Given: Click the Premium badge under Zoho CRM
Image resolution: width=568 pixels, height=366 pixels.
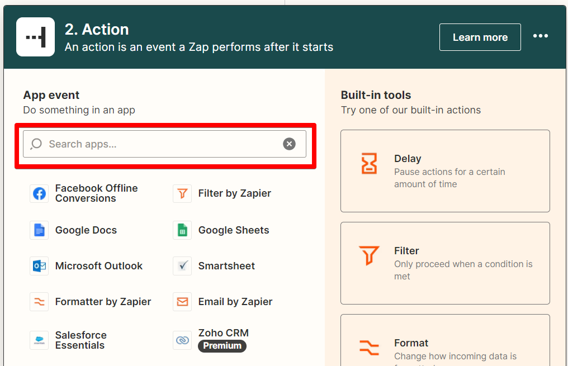Looking at the screenshot, I should [x=222, y=346].
